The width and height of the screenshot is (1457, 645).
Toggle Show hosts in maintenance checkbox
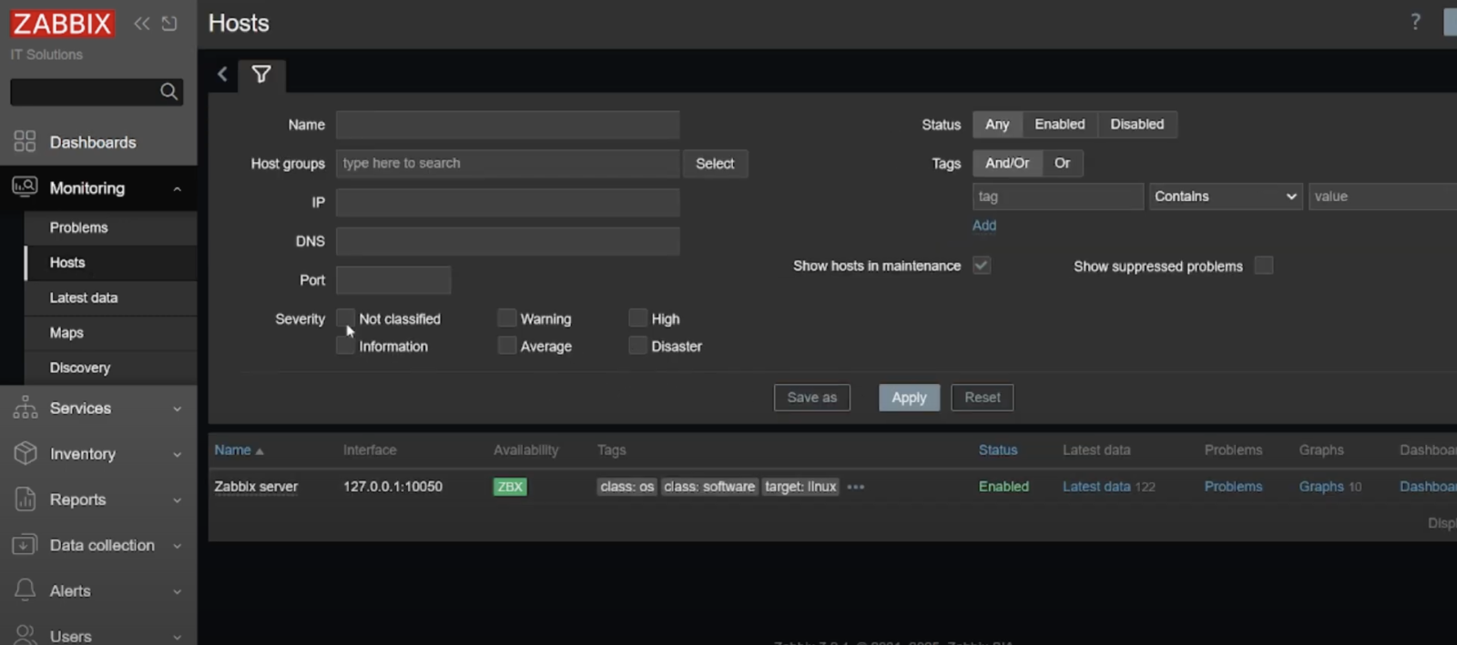coord(982,266)
